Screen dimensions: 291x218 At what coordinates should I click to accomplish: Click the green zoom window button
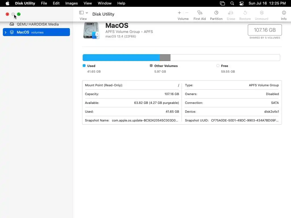pyautogui.click(x=19, y=14)
